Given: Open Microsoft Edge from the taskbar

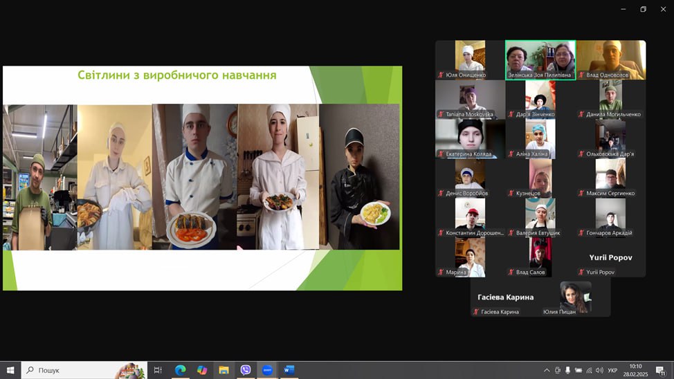Looking at the screenshot, I should [x=180, y=370].
